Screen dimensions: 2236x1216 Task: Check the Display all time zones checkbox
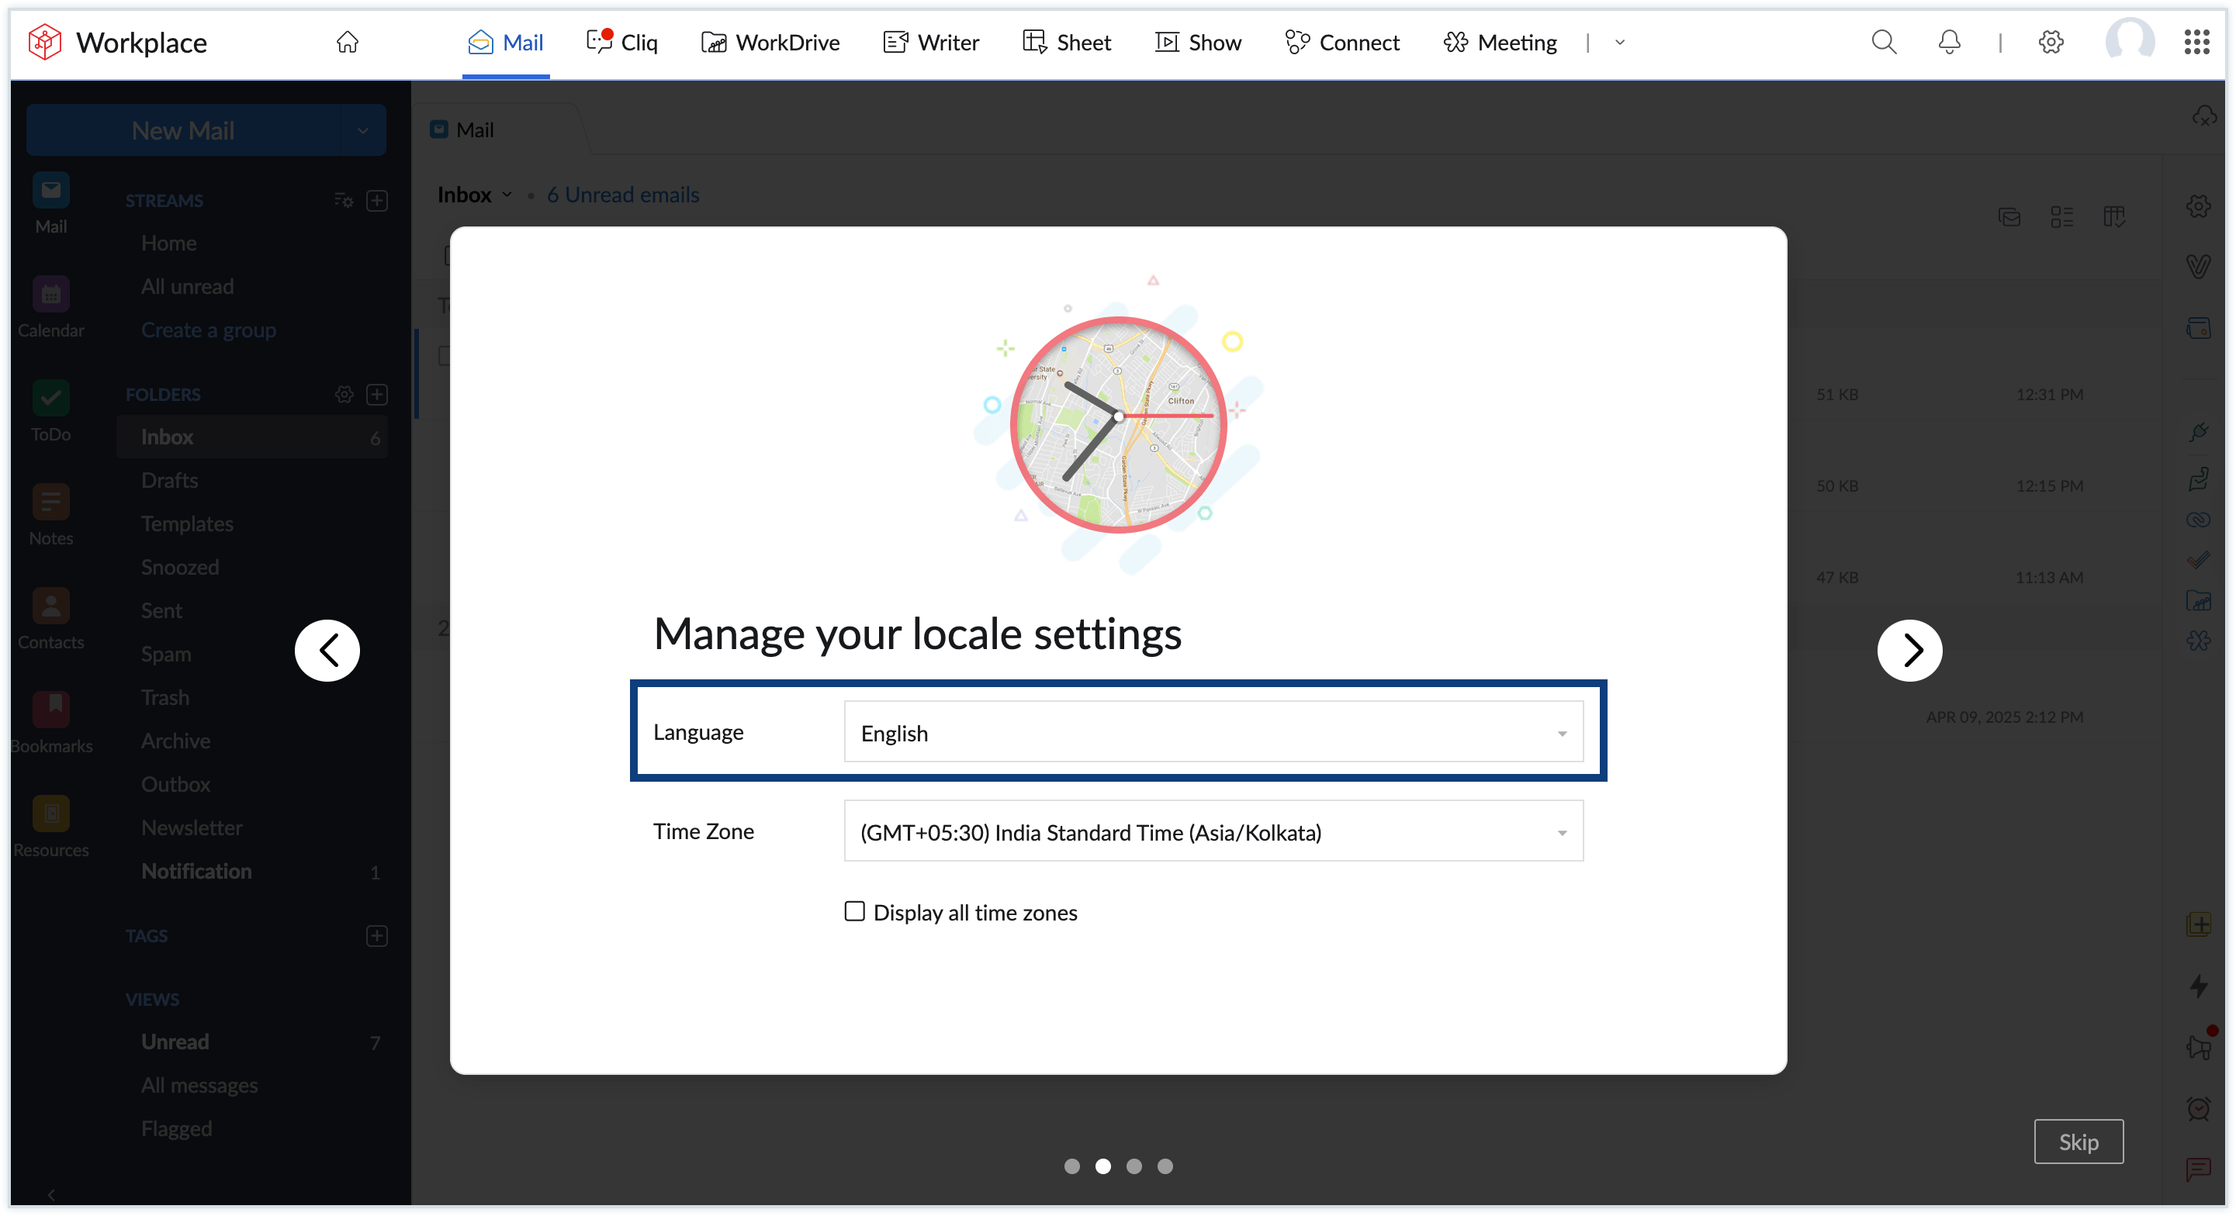coord(854,911)
